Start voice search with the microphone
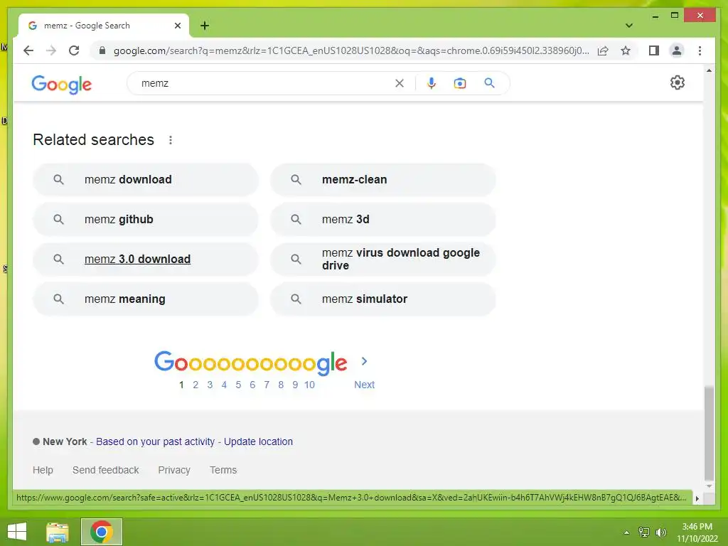This screenshot has height=546, width=728. [x=431, y=83]
